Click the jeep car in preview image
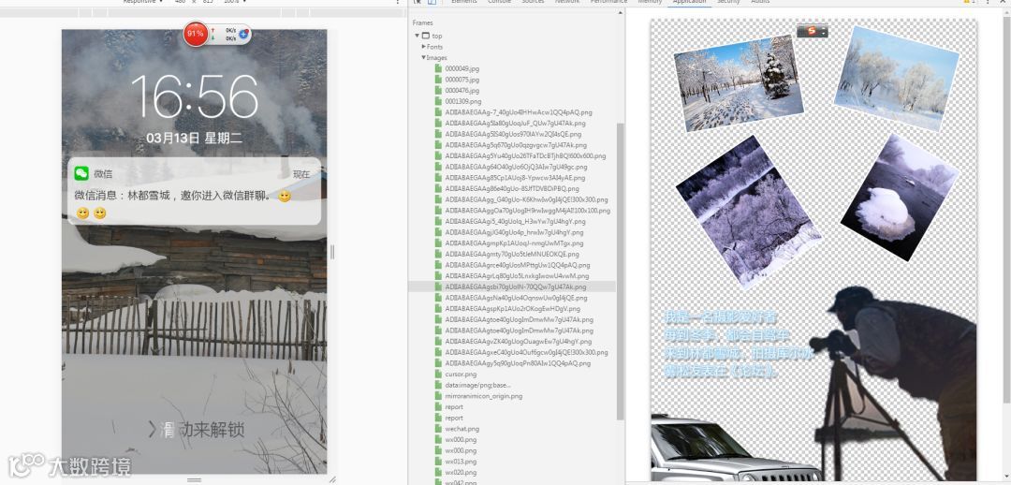This screenshot has height=485, width=1011. click(x=735, y=449)
